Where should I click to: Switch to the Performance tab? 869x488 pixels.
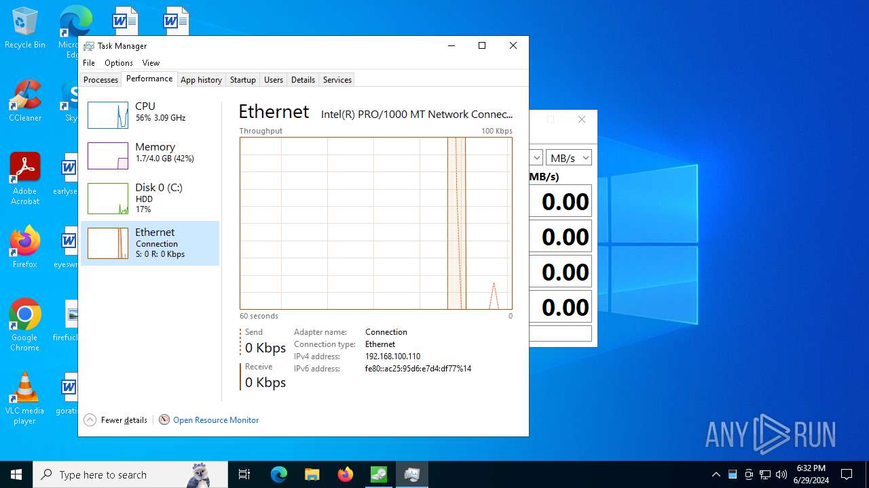(x=149, y=79)
